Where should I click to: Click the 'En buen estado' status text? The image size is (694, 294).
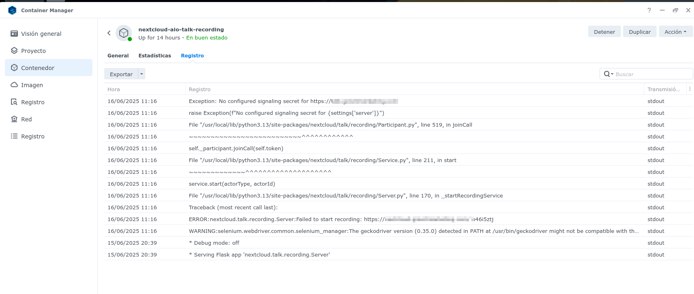[207, 38]
